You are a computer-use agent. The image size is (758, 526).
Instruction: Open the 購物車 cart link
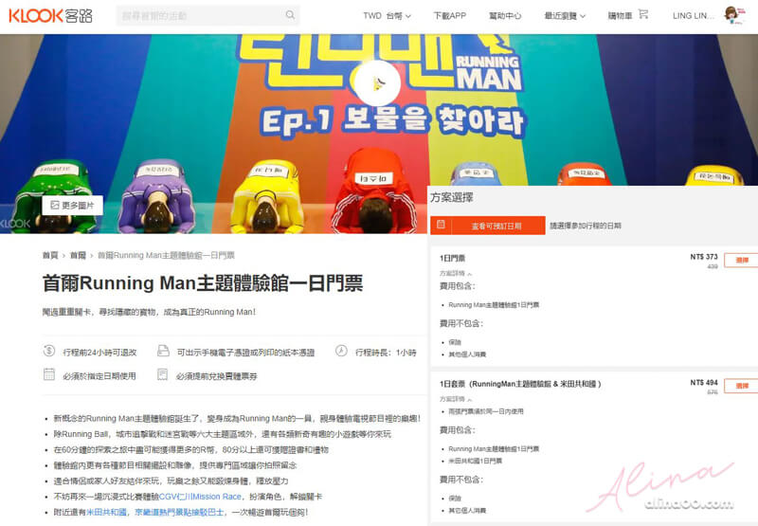pos(627,15)
